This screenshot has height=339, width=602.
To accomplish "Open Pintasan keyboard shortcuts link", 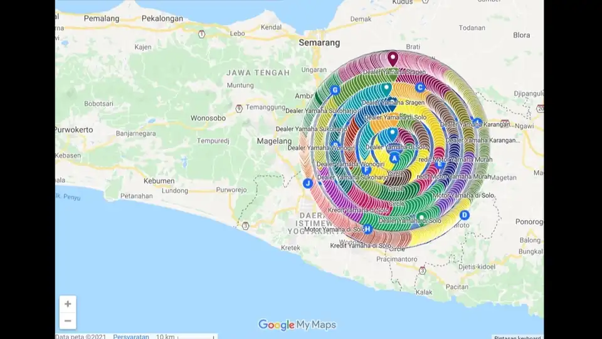I will tap(517, 338).
